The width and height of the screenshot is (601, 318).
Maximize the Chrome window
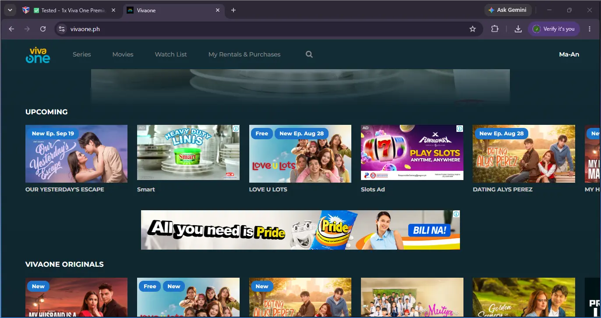point(569,10)
